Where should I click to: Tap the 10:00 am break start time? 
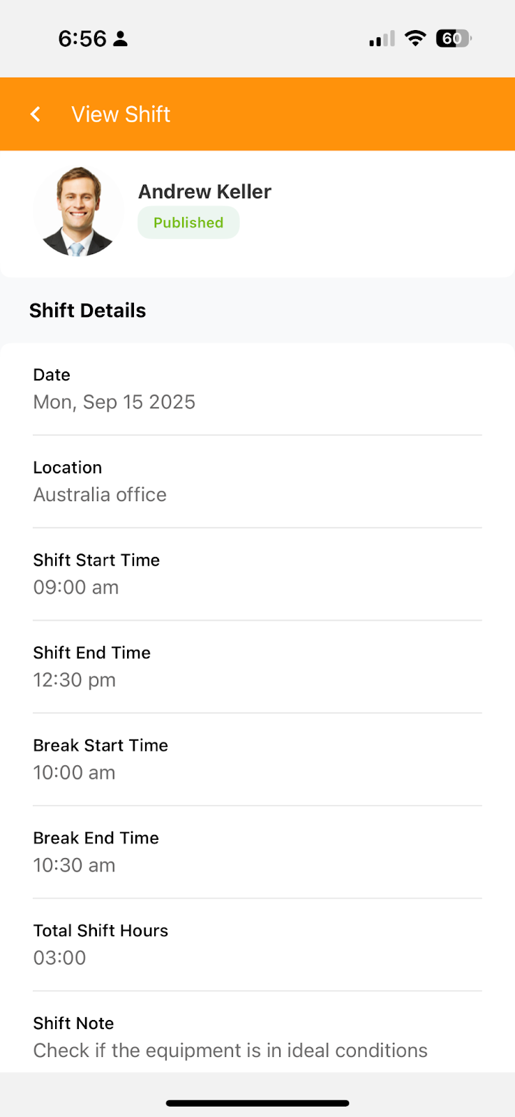click(75, 773)
